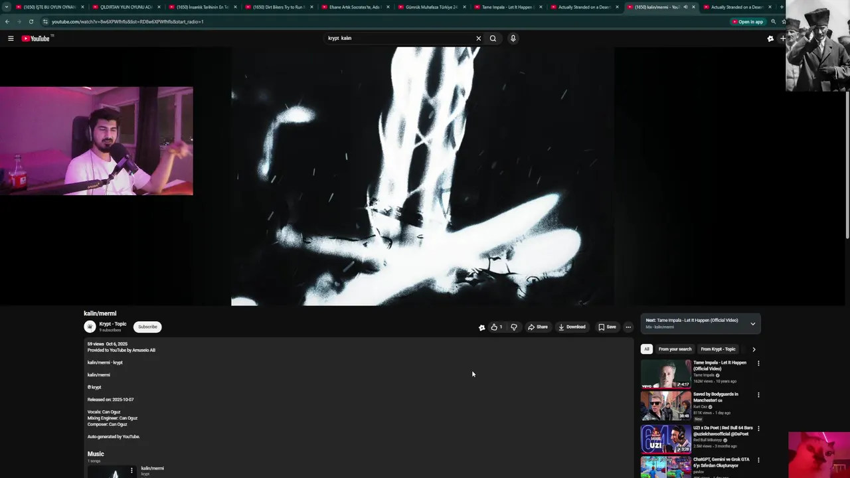Clear the search box with X
This screenshot has height=478, width=850.
[x=478, y=39]
